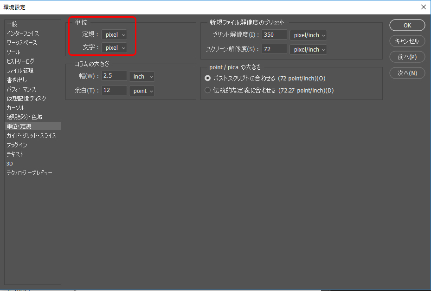
Task: Select ポストスクリプトに合わせる radio button
Action: click(x=207, y=78)
